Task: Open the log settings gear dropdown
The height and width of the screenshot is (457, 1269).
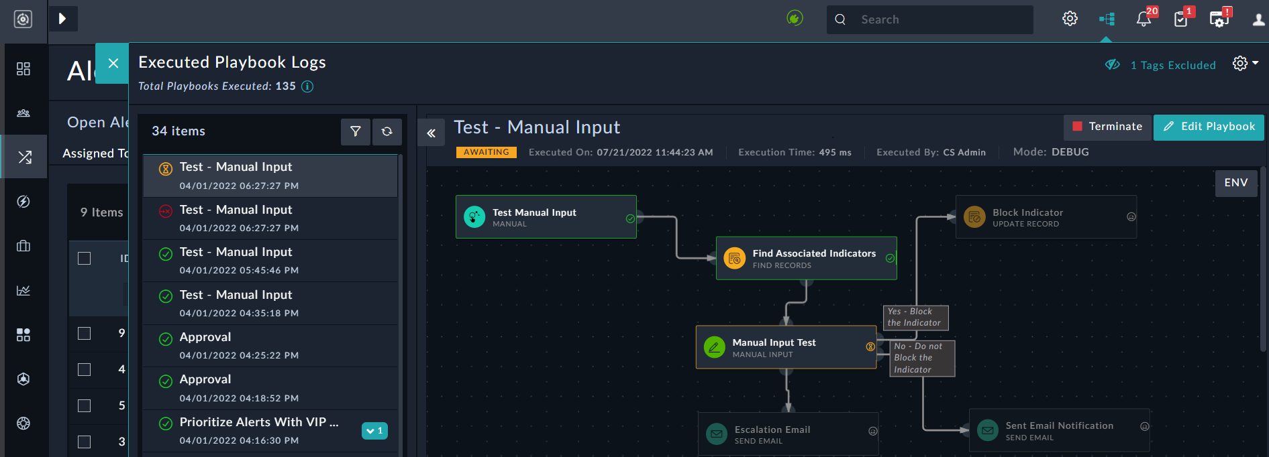Action: tap(1245, 63)
